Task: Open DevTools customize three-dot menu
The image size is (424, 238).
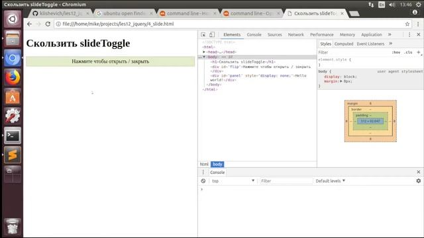Action: (409, 34)
